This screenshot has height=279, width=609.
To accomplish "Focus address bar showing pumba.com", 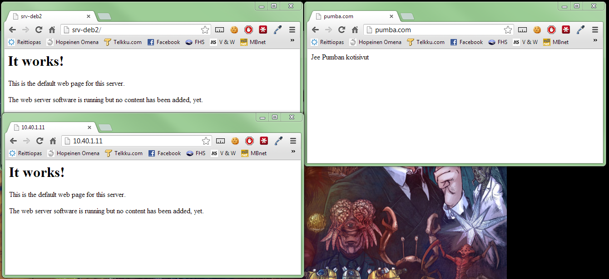I will tap(439, 30).
